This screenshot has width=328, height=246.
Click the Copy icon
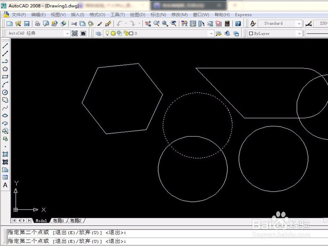[x=82, y=23]
